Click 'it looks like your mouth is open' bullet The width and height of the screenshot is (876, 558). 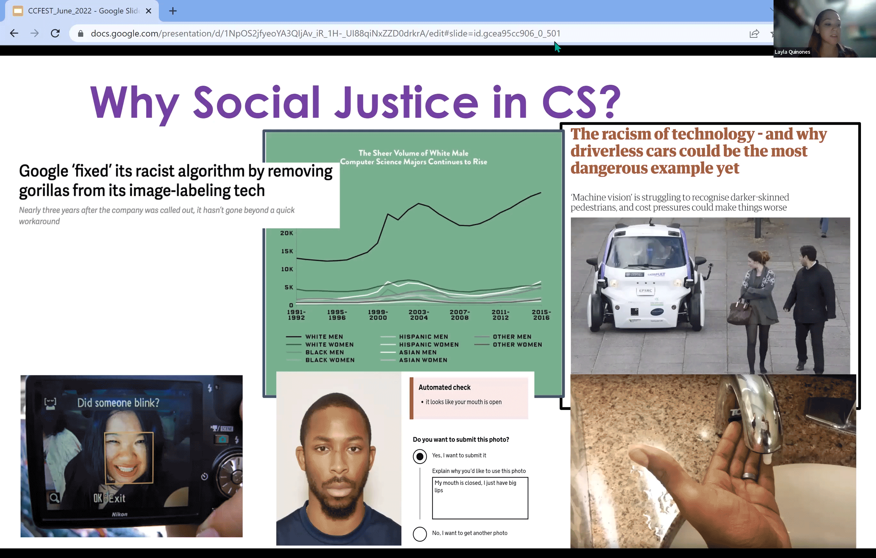click(461, 402)
